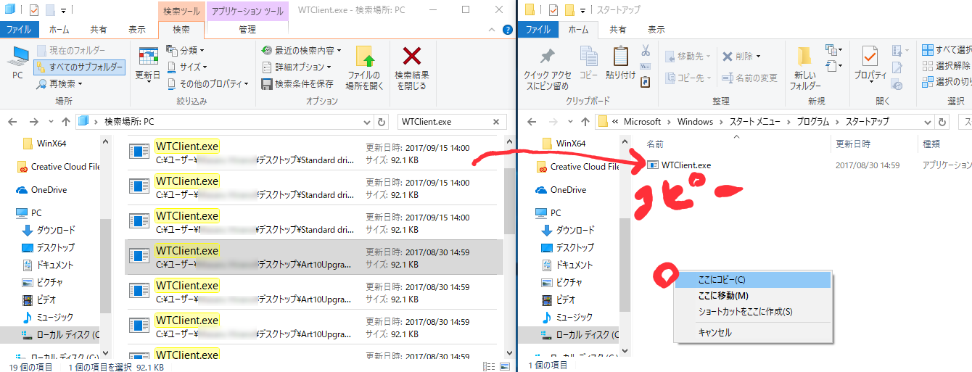Click the PC search location icon in left ribbon
972x372 pixels.
pos(17,62)
